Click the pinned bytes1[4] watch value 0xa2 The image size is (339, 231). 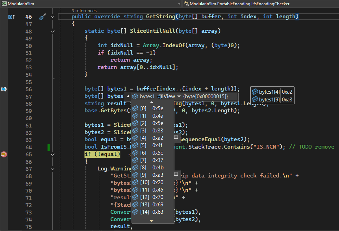287,92
